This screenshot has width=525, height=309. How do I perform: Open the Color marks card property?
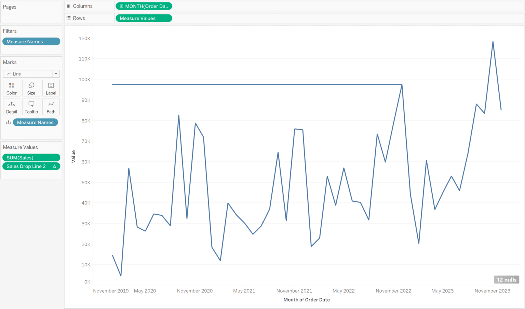click(x=11, y=88)
